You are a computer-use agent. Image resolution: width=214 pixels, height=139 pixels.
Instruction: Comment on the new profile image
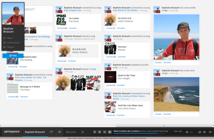[x=167, y=62]
